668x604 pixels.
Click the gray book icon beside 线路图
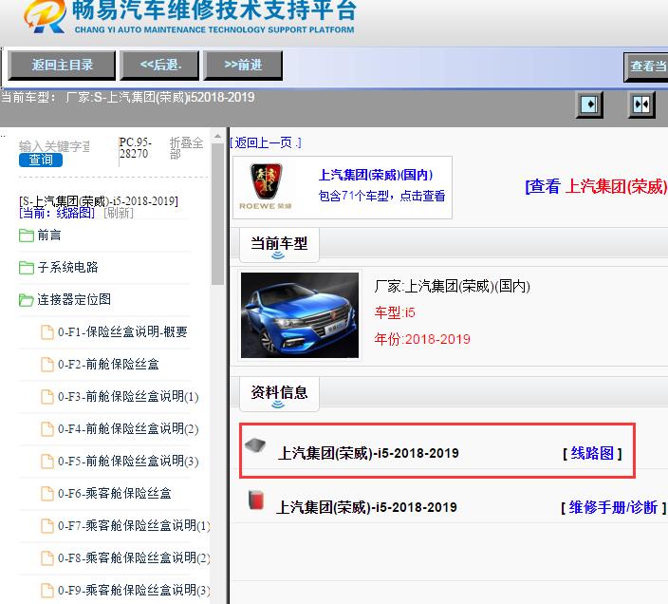[x=255, y=445]
